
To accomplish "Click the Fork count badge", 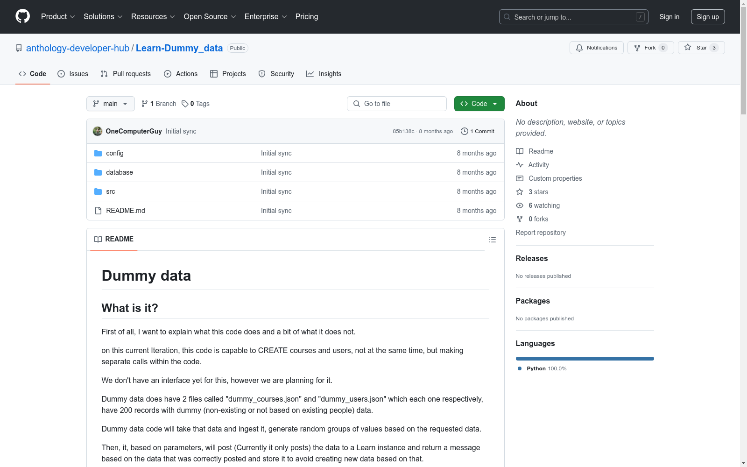I will pos(663,48).
